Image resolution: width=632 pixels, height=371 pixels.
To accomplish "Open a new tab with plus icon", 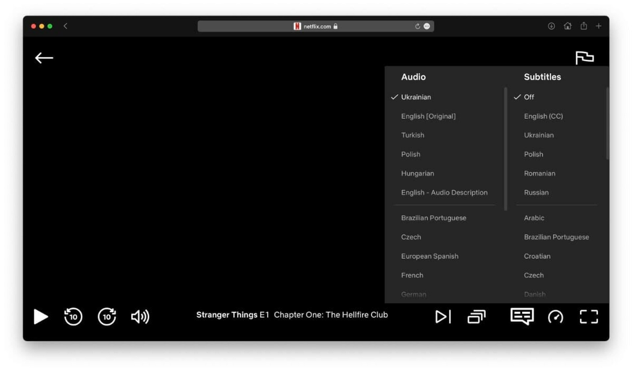I will pyautogui.click(x=599, y=26).
